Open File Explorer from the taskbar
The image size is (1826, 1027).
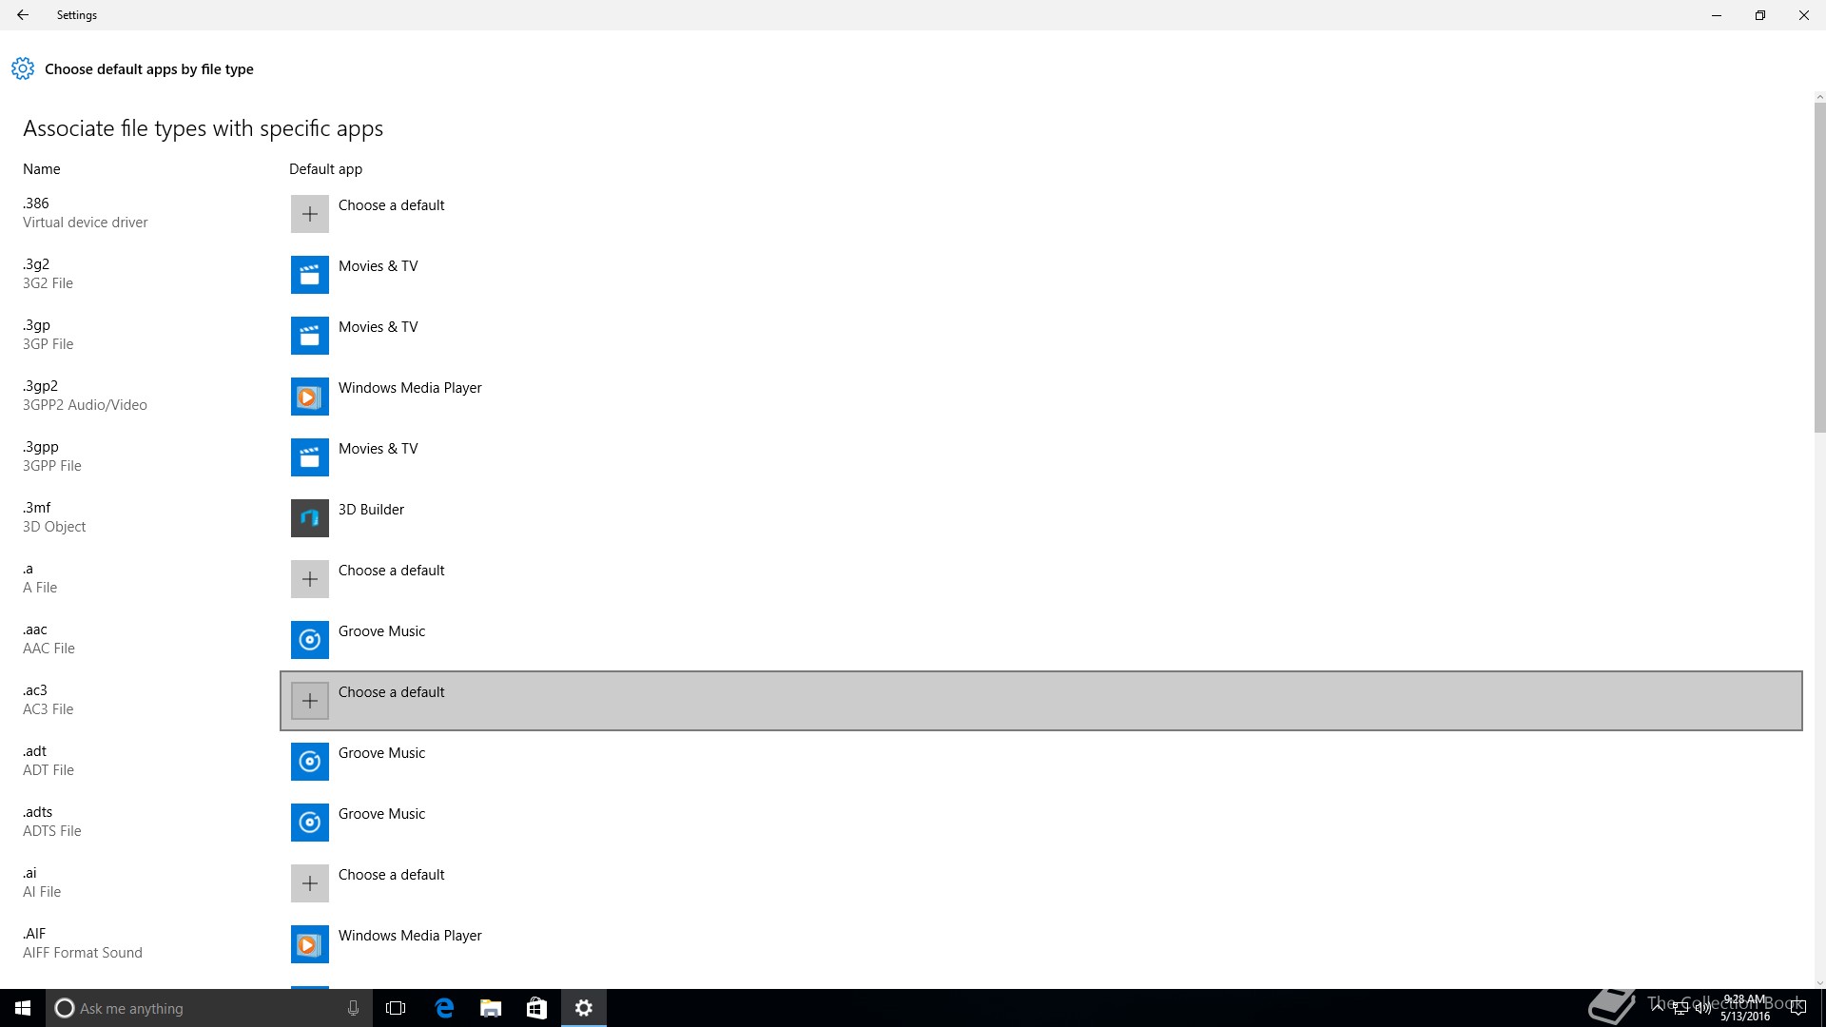click(x=491, y=1008)
